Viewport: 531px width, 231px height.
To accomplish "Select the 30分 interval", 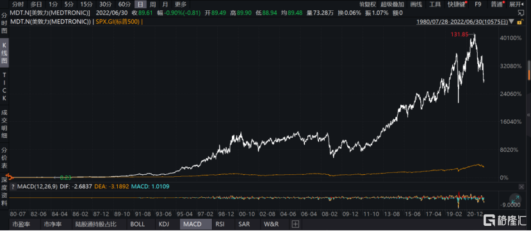I will pyautogui.click(x=106, y=4).
